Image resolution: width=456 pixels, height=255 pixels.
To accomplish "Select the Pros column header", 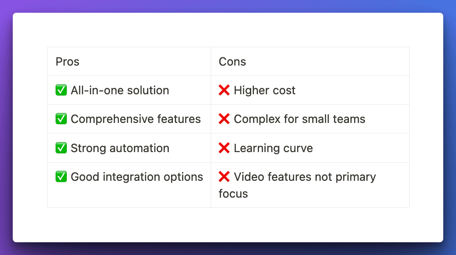I will point(67,62).
